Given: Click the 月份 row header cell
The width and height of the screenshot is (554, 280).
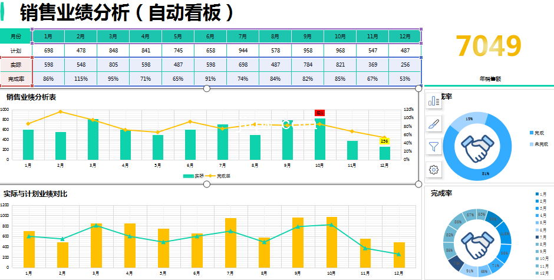Looking at the screenshot, I should (15, 37).
